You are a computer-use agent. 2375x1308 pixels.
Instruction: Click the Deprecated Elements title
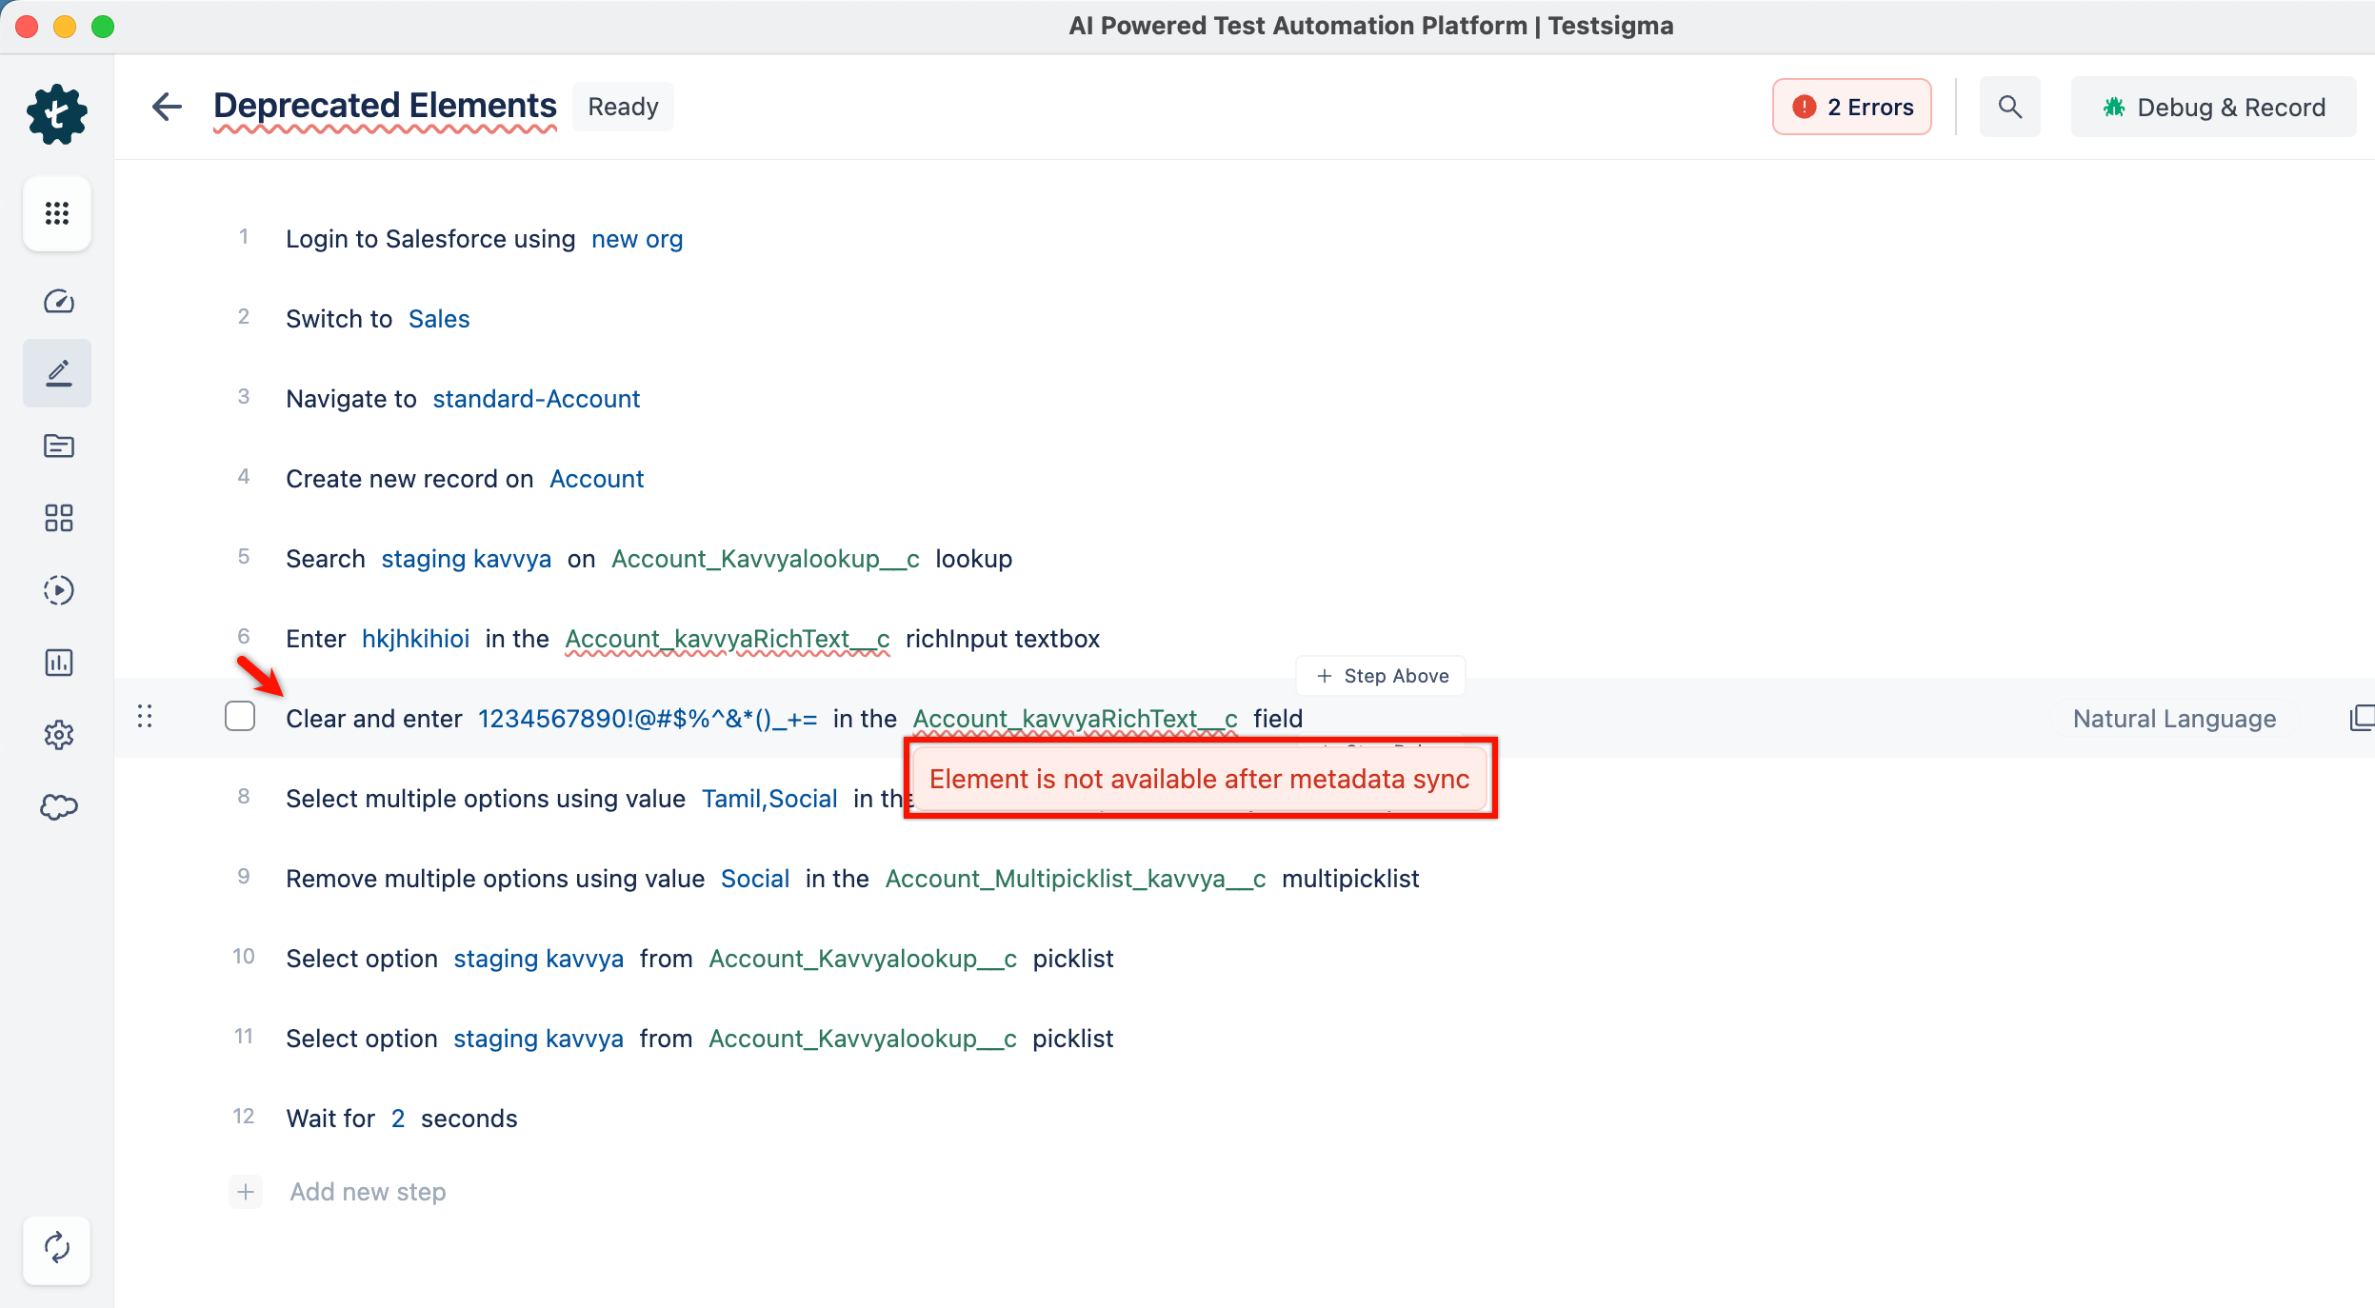tap(385, 107)
